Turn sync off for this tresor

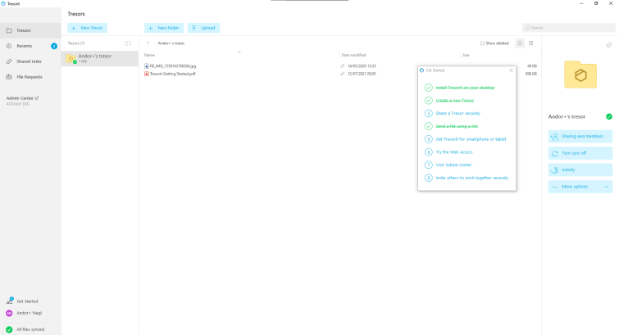(x=580, y=153)
